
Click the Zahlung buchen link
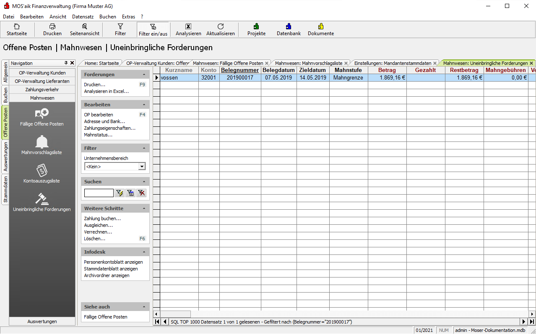[102, 218]
